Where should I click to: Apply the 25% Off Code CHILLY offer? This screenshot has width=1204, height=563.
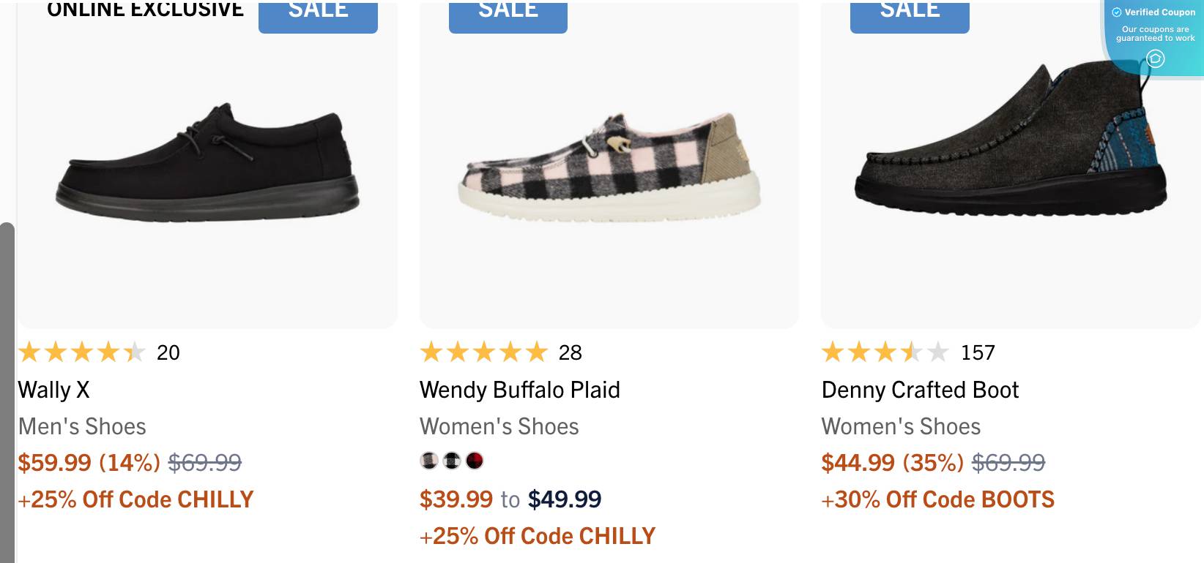coord(136,499)
